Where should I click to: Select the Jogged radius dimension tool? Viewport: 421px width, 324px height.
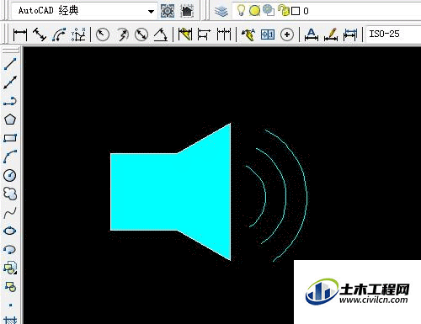point(122,35)
